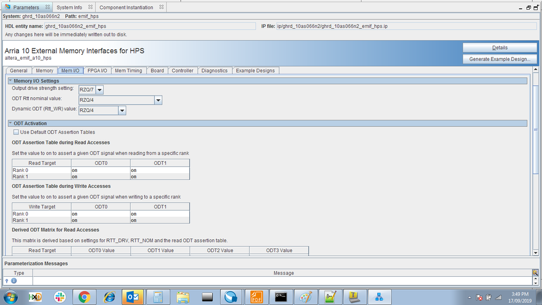This screenshot has height=305, width=542.
Task: Open the yellow T laptop application in taskbar
Action: (354, 297)
